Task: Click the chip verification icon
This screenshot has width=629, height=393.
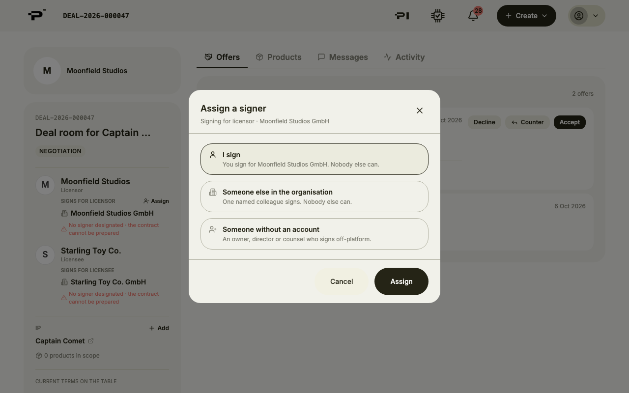Action: coord(437,16)
